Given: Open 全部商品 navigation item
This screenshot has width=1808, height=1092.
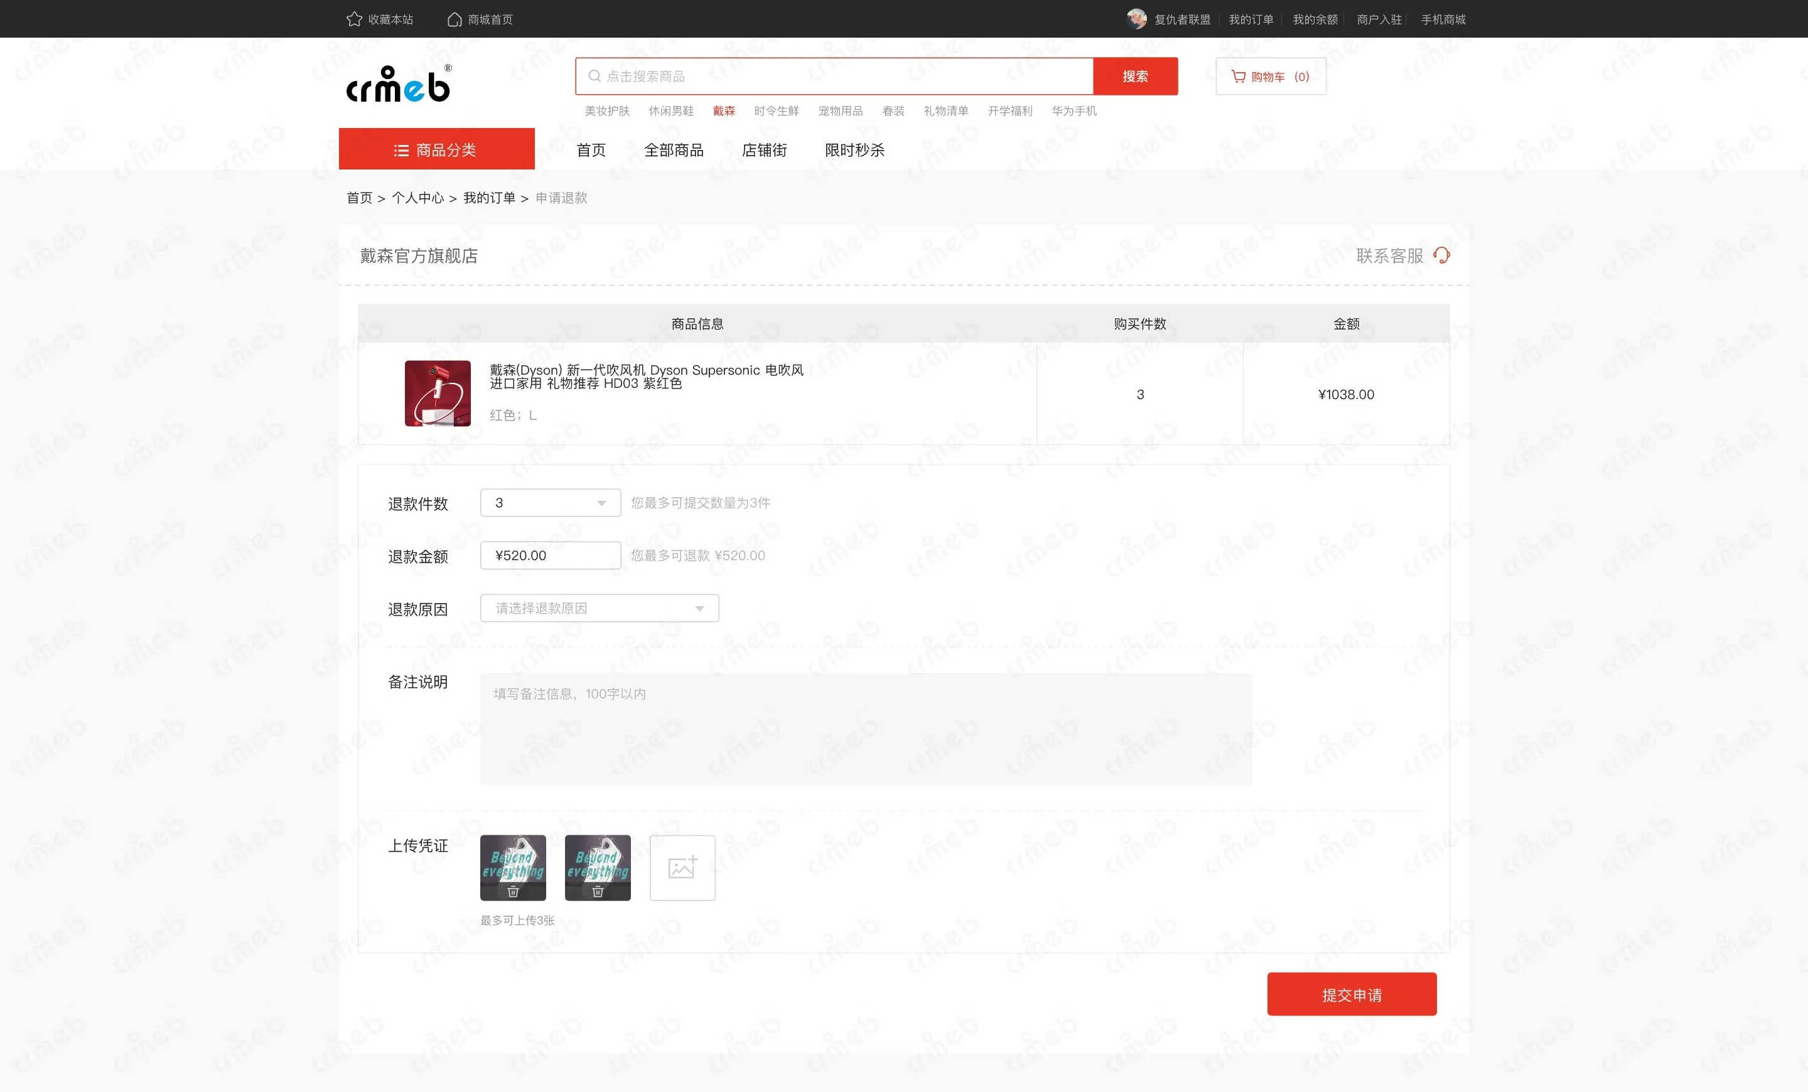Looking at the screenshot, I should click(x=674, y=151).
